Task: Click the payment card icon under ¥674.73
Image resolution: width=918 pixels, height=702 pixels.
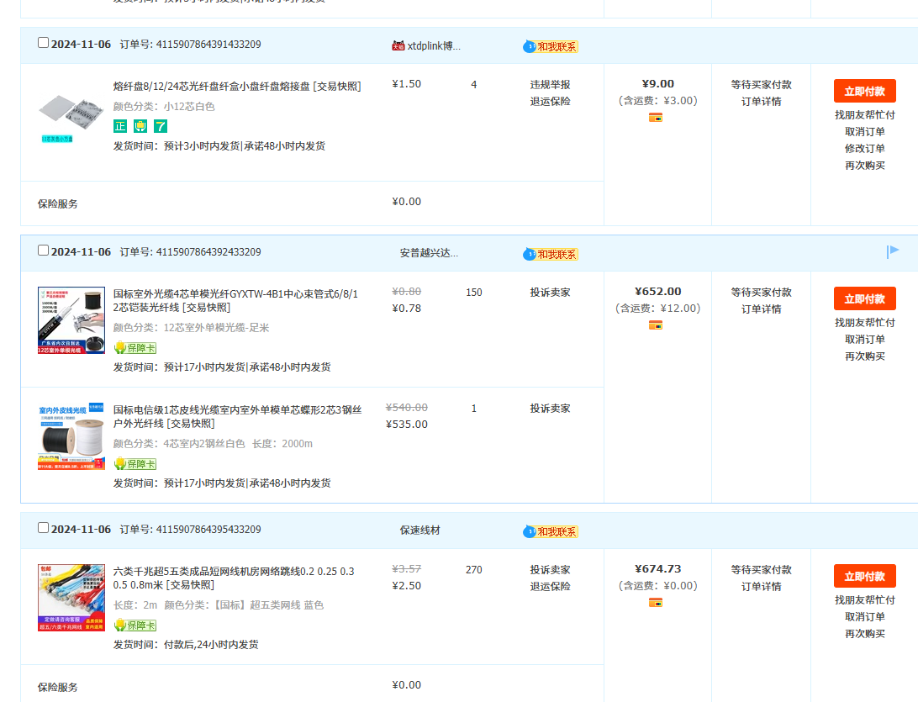Action: [x=656, y=603]
